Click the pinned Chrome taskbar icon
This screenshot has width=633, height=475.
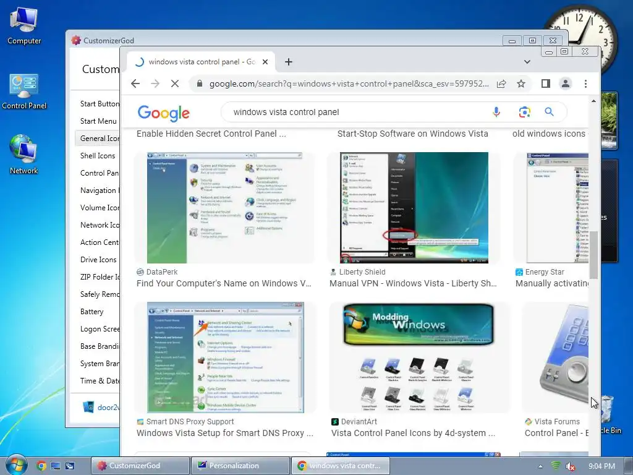41,466
